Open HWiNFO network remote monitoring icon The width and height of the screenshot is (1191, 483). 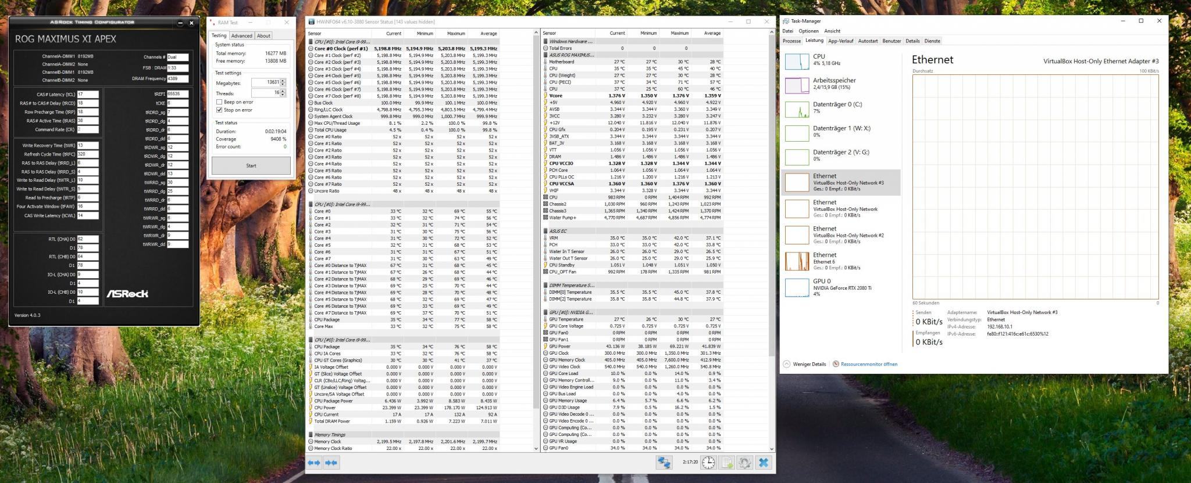point(664,463)
